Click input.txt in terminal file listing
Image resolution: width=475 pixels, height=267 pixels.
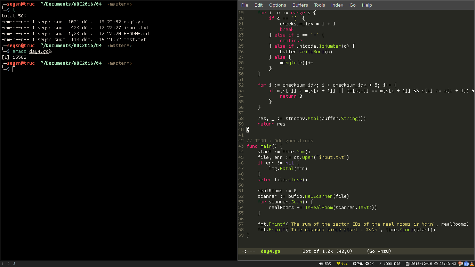[136, 28]
